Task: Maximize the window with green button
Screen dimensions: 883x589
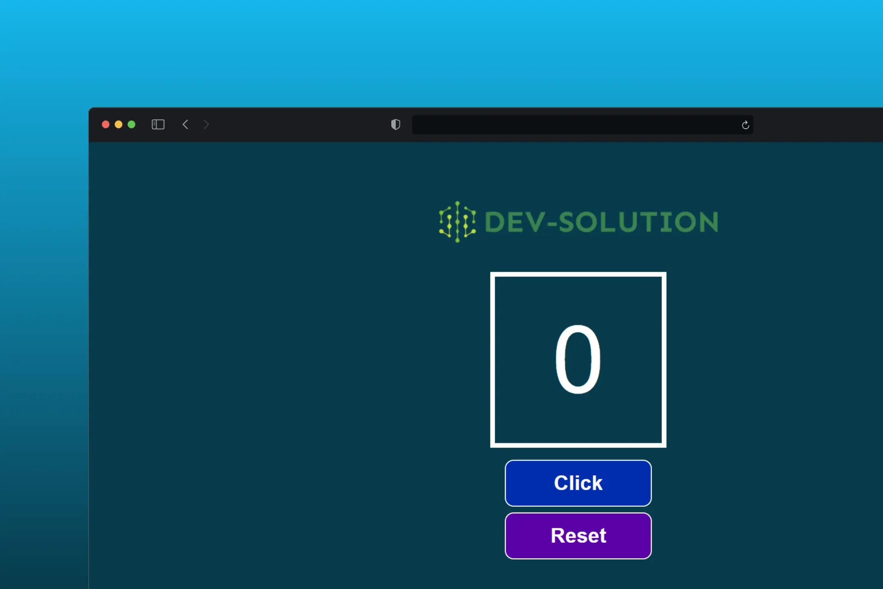Action: pyautogui.click(x=131, y=124)
